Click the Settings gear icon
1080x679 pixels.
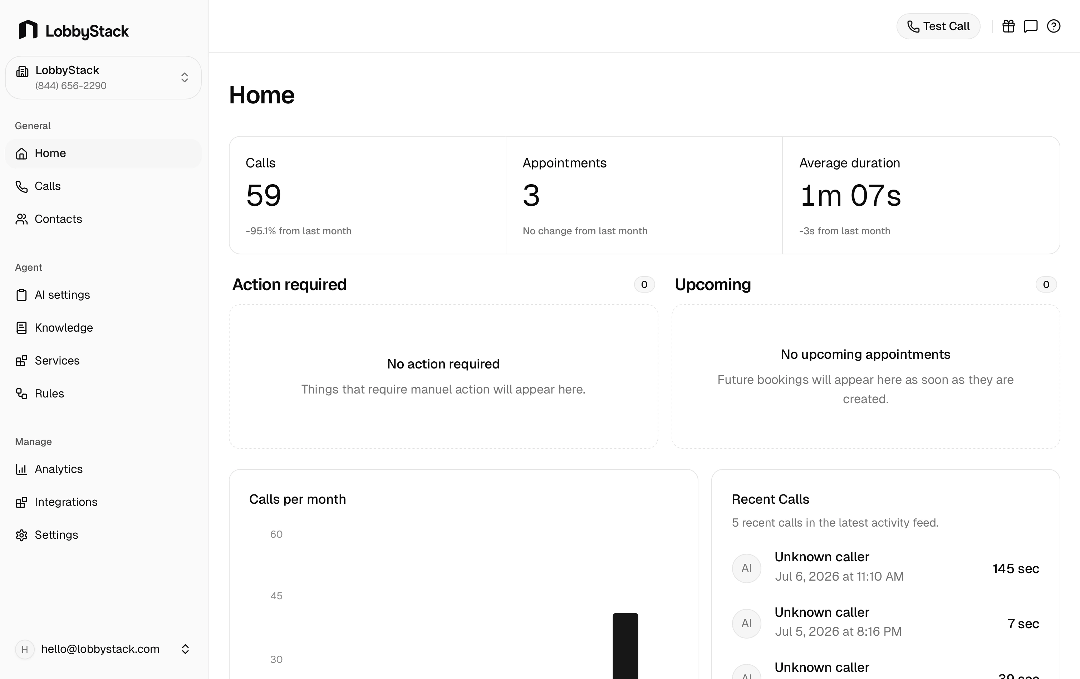(21, 535)
